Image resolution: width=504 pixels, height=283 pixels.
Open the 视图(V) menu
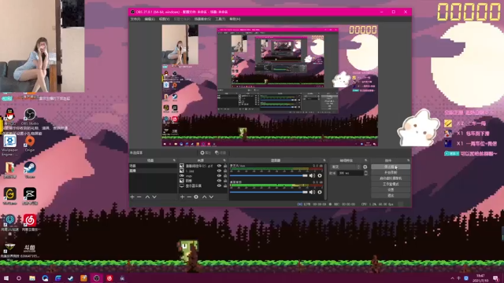point(165,19)
